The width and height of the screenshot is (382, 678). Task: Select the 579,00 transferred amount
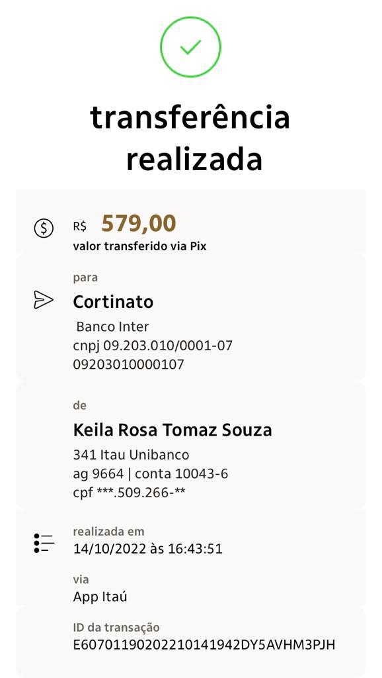[x=139, y=224]
